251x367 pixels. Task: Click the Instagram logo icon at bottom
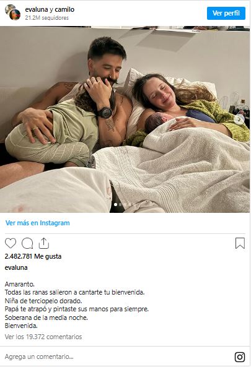(240, 357)
